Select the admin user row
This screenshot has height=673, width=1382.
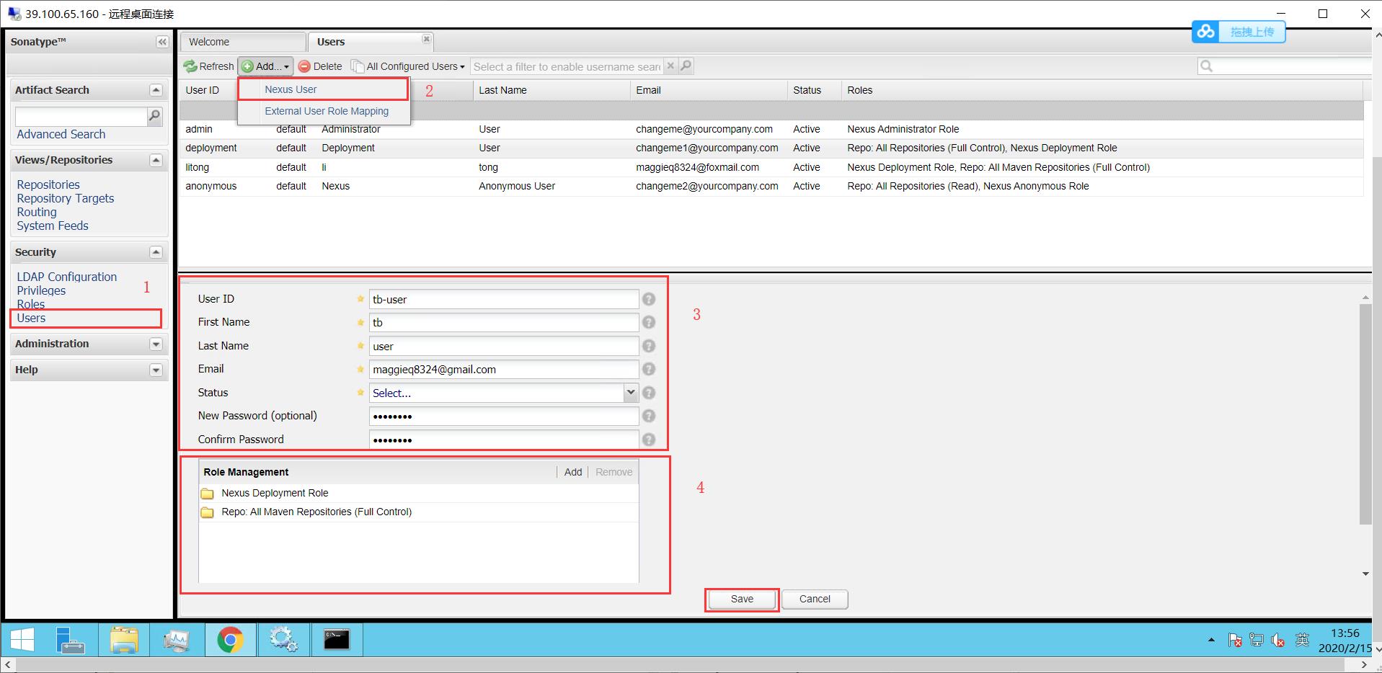click(771, 129)
